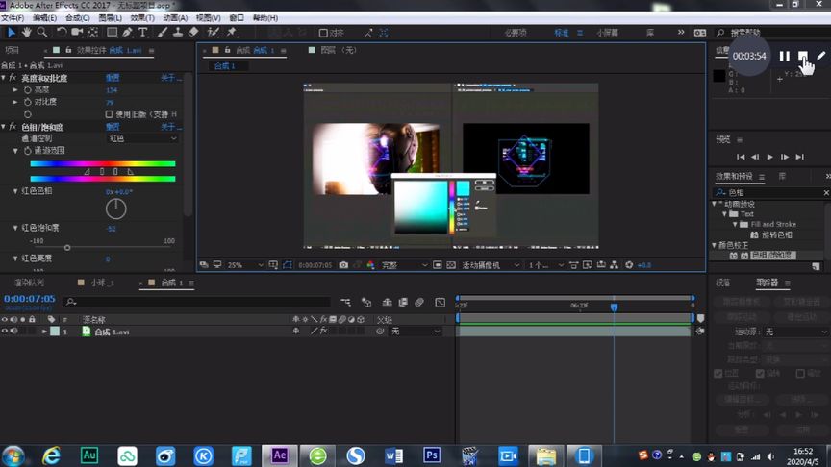Select the Zoom magnifier tool
This screenshot has height=467, width=831.
point(42,33)
